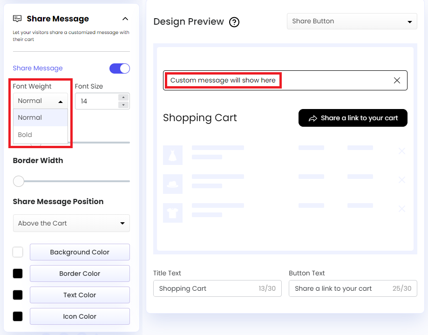428x335 pixels.
Task: Click the Text Color button
Action: [79, 295]
